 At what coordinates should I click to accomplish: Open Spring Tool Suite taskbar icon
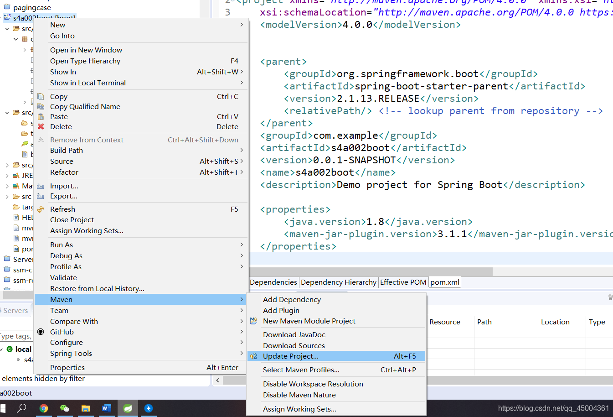click(x=128, y=408)
